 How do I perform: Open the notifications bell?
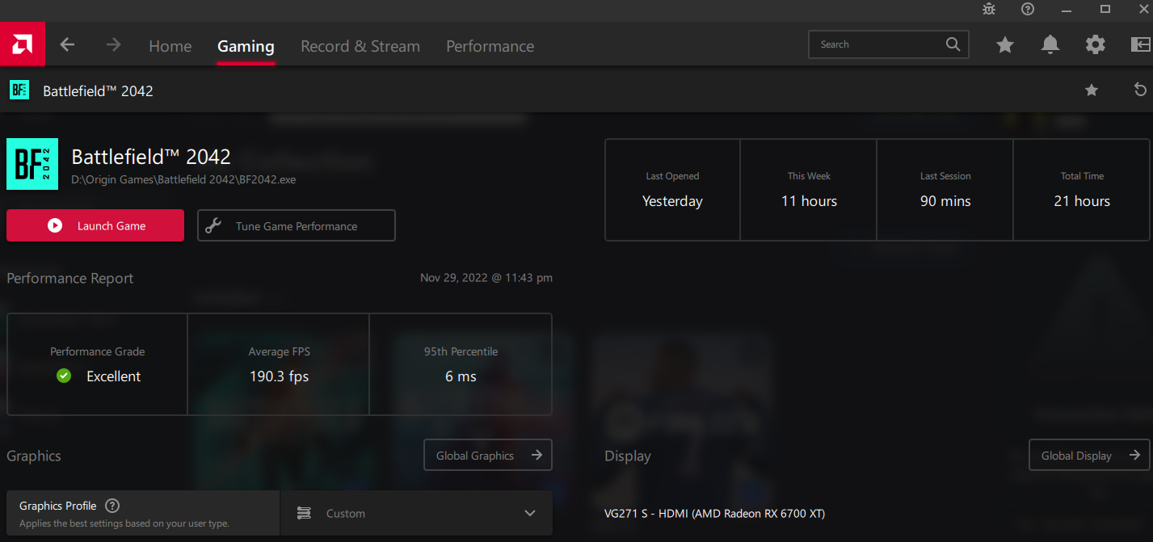pos(1050,45)
